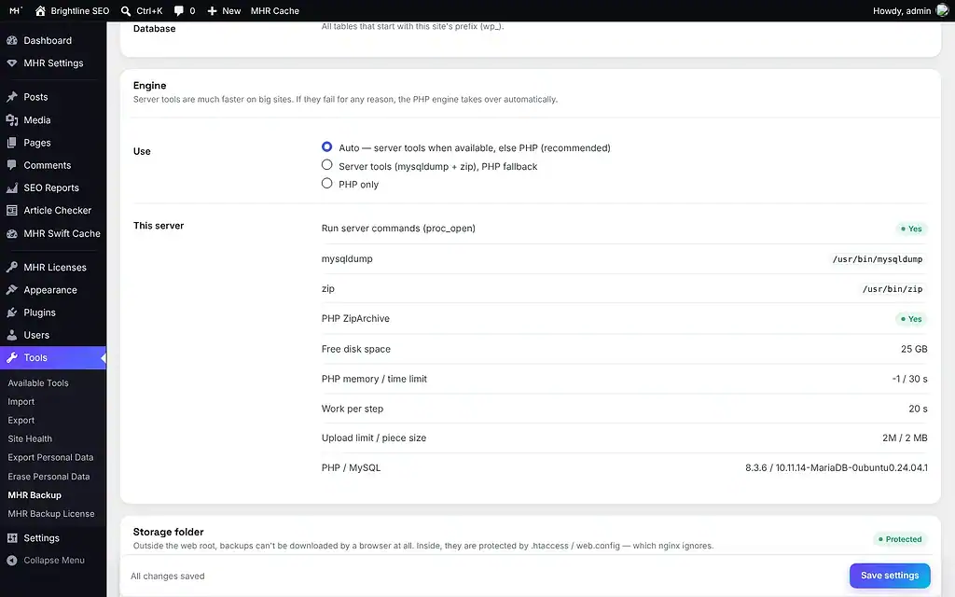Image resolution: width=955 pixels, height=597 pixels.
Task: Click the Settings sliders icon
Action: pyautogui.click(x=11, y=538)
